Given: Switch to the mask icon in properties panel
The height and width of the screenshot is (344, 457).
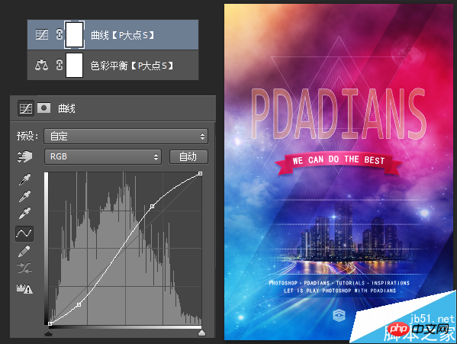Looking at the screenshot, I should (x=44, y=108).
